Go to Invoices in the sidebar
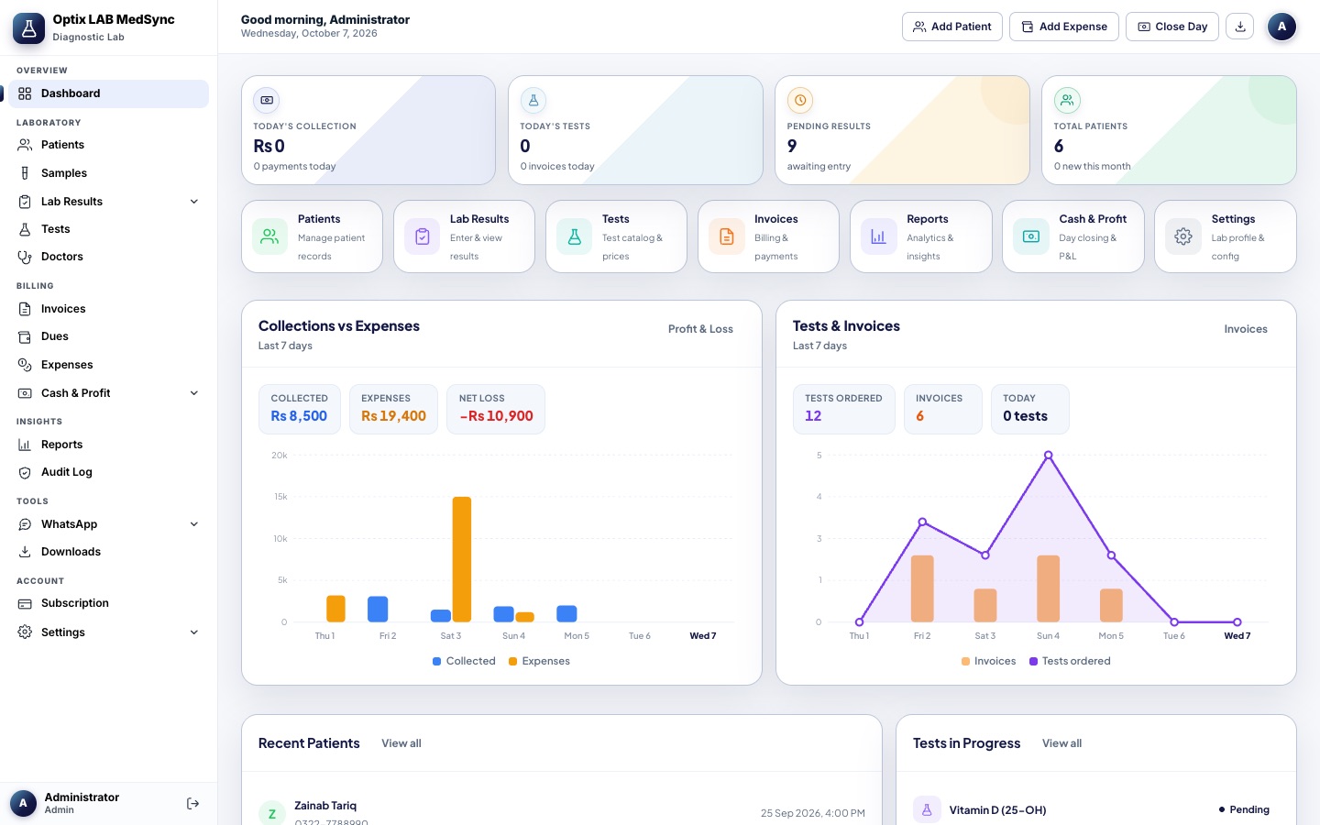 [x=108, y=309]
